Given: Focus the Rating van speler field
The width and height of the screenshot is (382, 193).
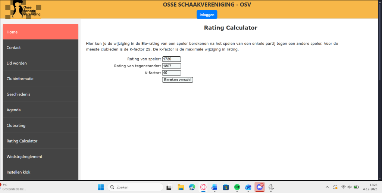Looking at the screenshot, I should coord(171,59).
